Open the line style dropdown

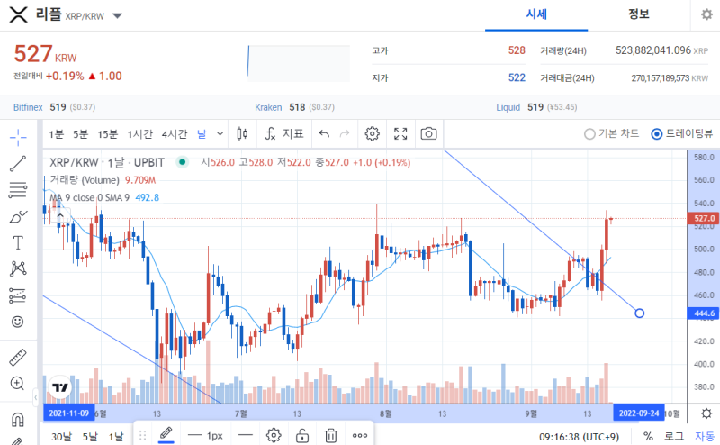tap(246, 435)
